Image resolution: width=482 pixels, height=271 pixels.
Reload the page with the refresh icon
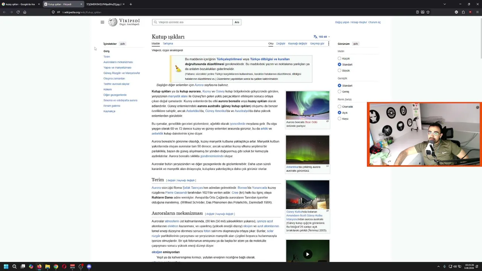[x=18, y=12]
